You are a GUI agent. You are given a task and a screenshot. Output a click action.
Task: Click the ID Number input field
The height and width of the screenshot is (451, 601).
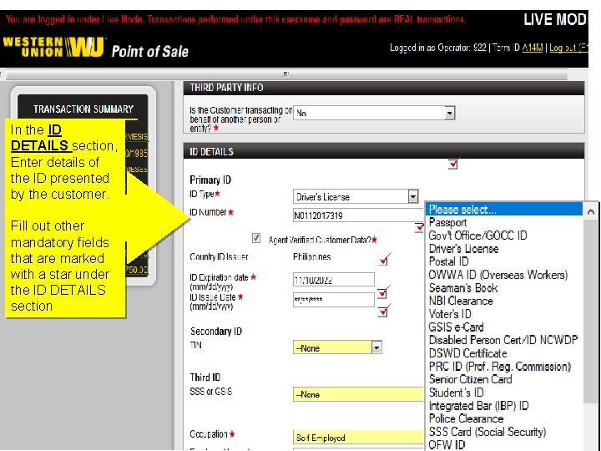coord(359,215)
